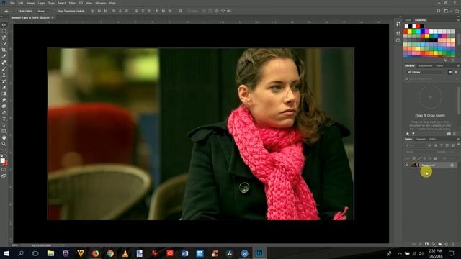Enable Show Transform Controls checkbox

[x=55, y=11]
